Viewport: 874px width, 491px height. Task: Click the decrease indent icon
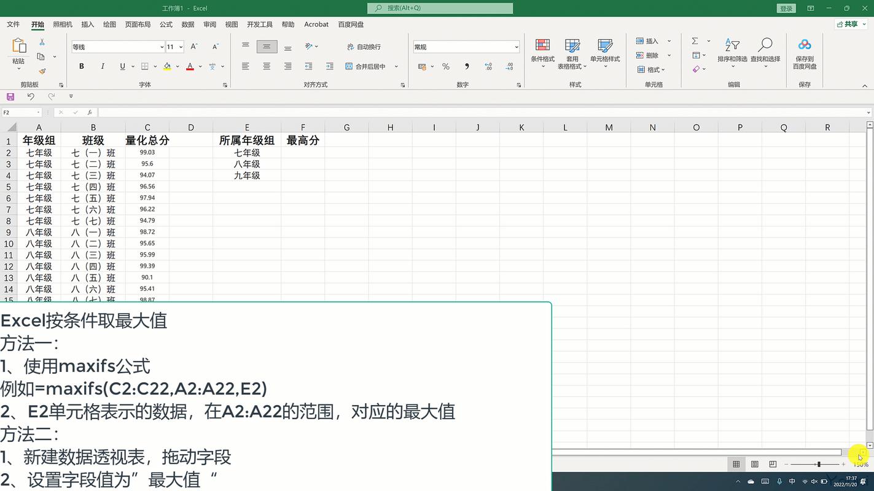[309, 66]
